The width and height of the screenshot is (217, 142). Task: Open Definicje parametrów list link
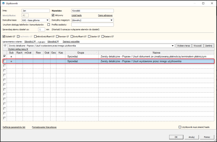14,127
